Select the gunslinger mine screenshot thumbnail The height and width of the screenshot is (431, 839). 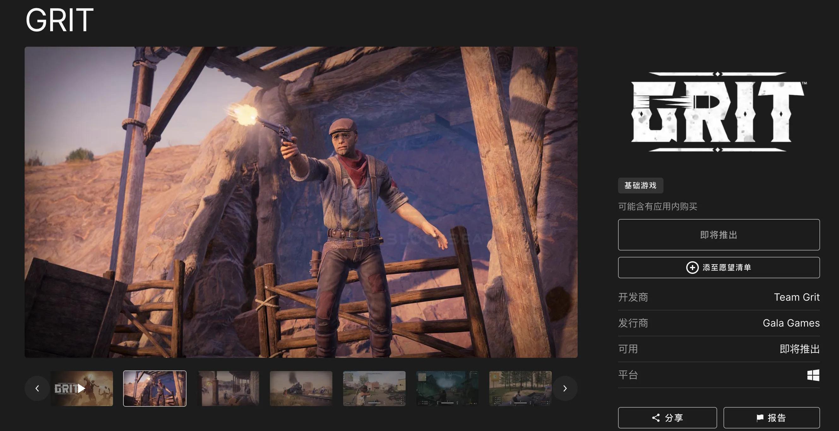(x=155, y=388)
